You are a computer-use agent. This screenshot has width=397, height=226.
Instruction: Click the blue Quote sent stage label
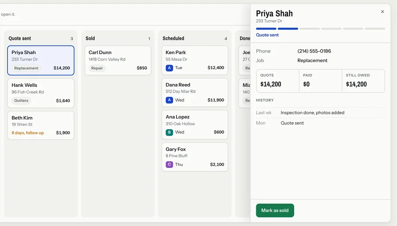coord(267,35)
